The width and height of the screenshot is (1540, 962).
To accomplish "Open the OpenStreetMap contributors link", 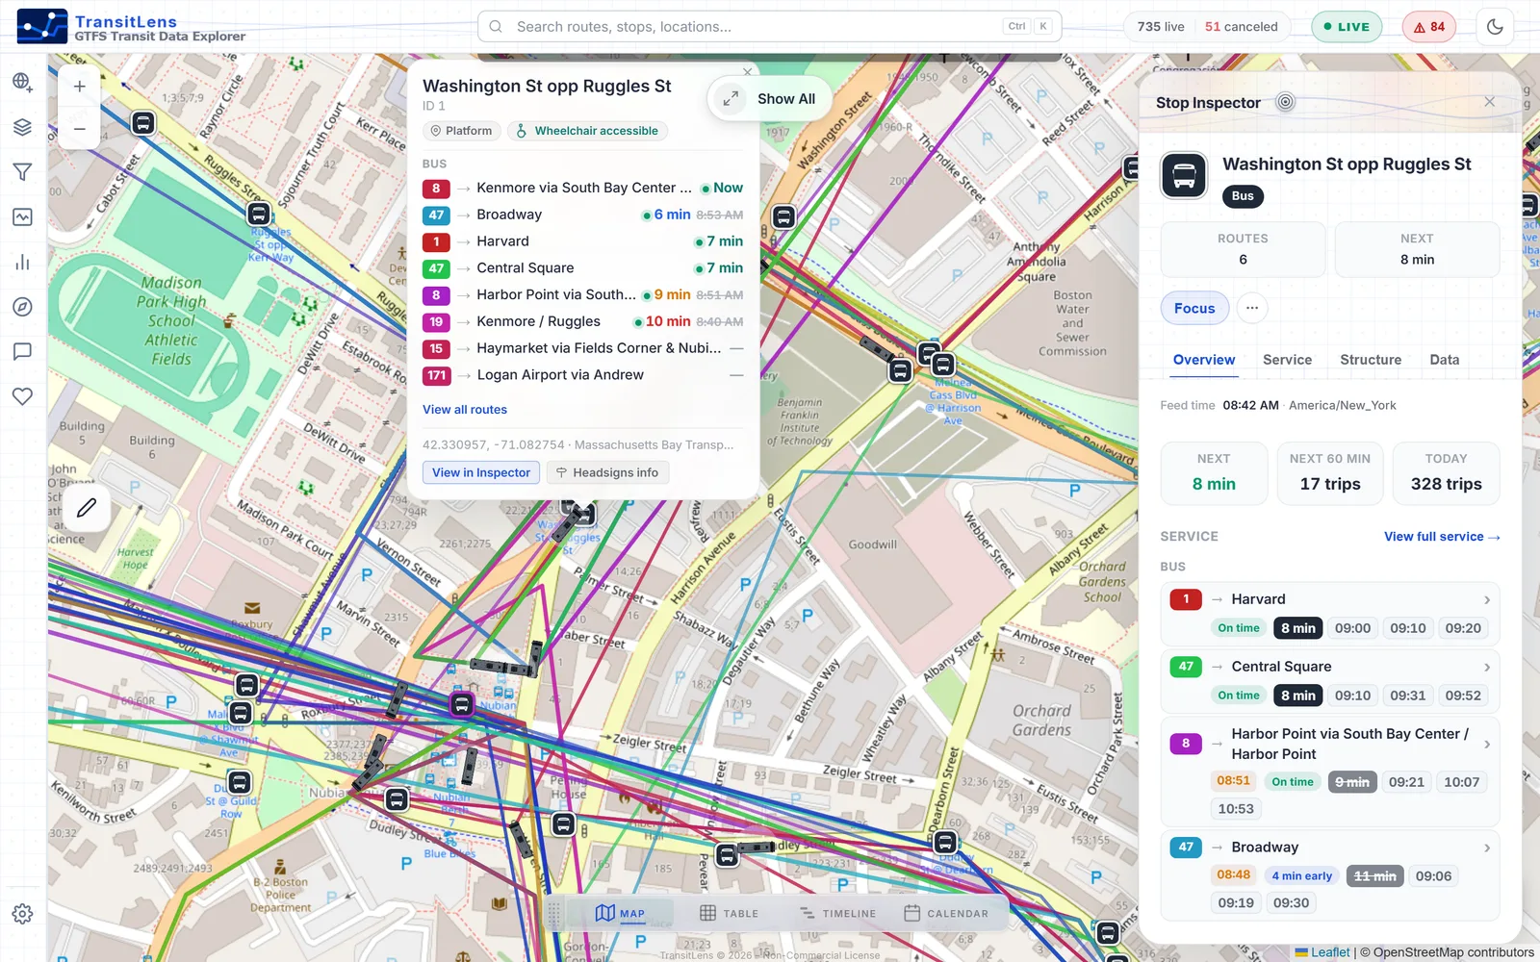I will click(x=1453, y=952).
